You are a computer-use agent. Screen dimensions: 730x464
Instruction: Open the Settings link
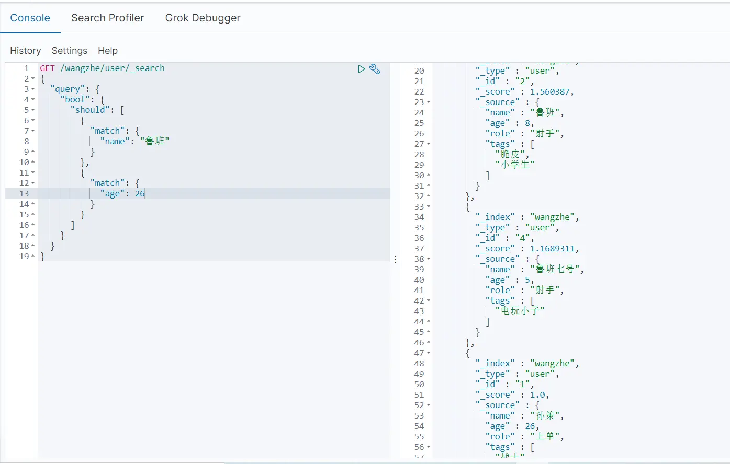[70, 51]
